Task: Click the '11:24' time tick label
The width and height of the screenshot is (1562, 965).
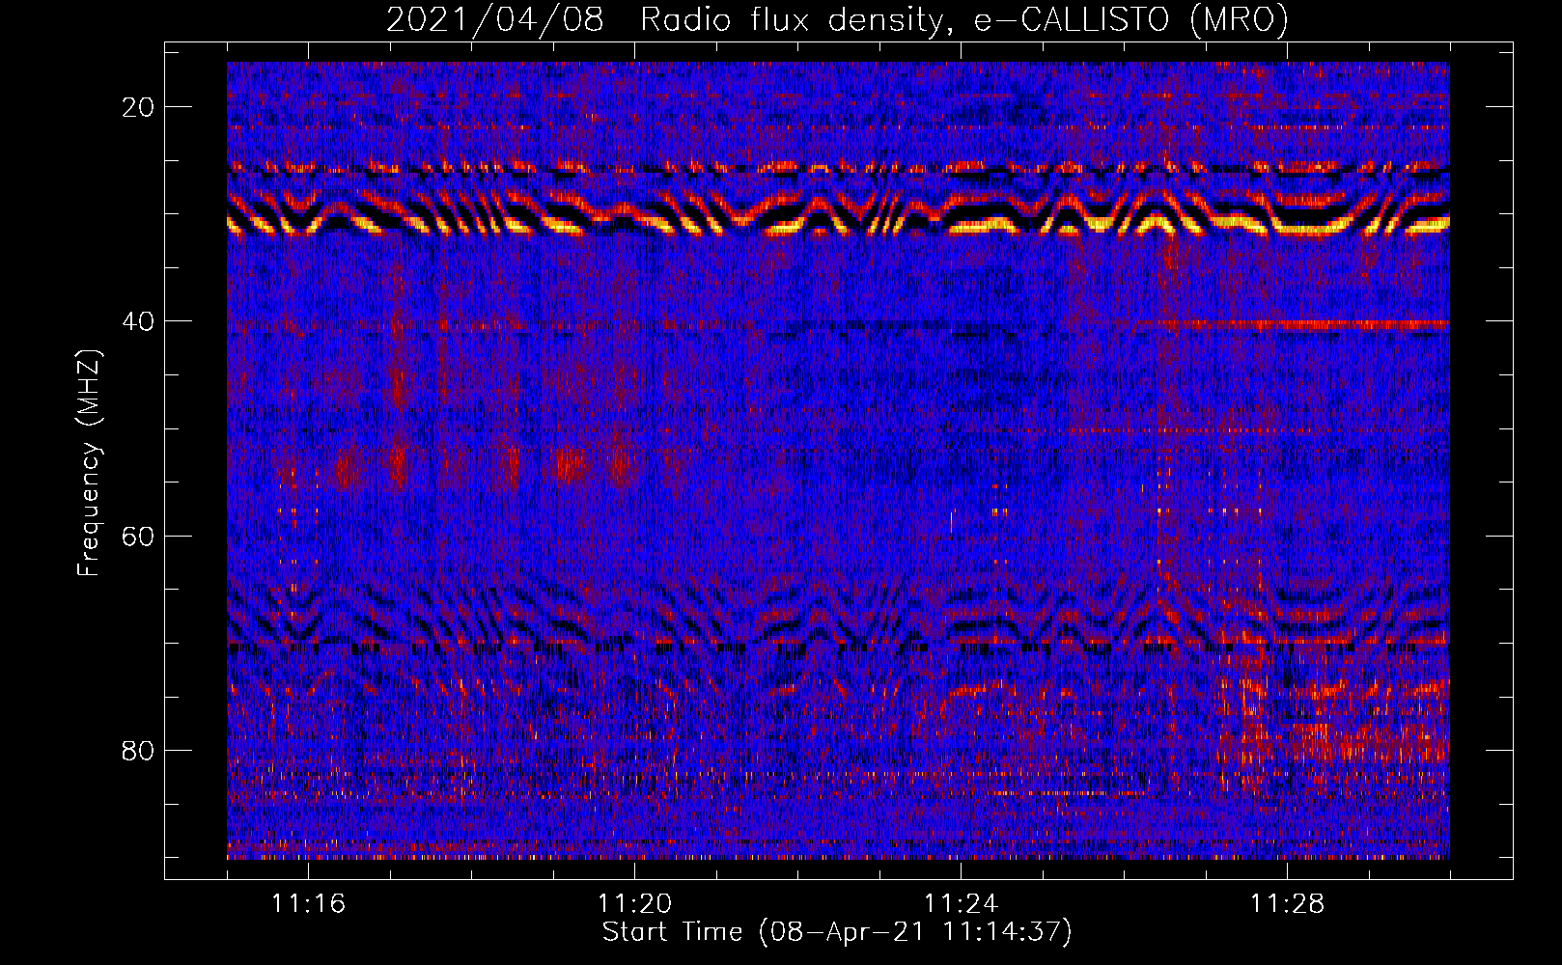Action: click(961, 904)
